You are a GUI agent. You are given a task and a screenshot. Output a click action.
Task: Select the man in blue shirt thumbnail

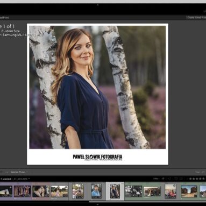[x=96, y=191]
